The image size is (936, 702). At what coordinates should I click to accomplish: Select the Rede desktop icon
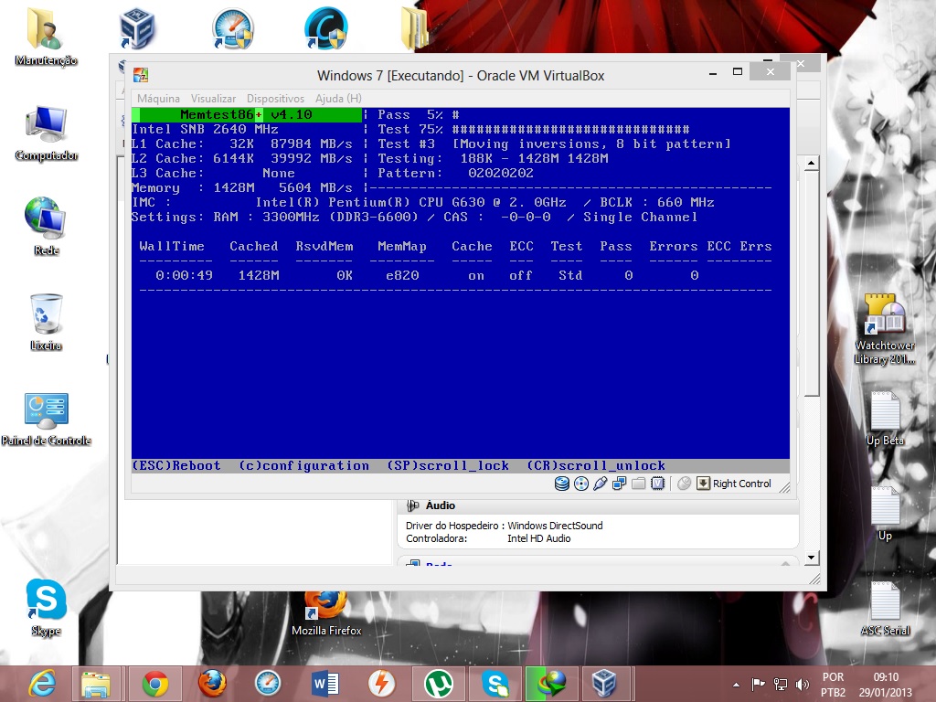click(46, 227)
